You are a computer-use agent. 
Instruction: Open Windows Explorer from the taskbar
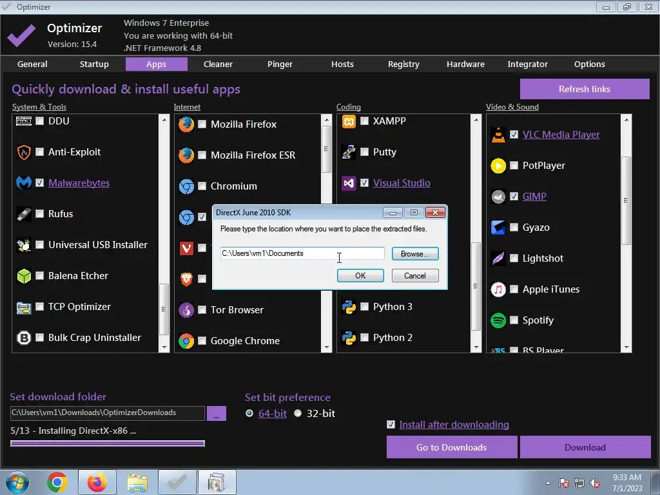coord(137,482)
